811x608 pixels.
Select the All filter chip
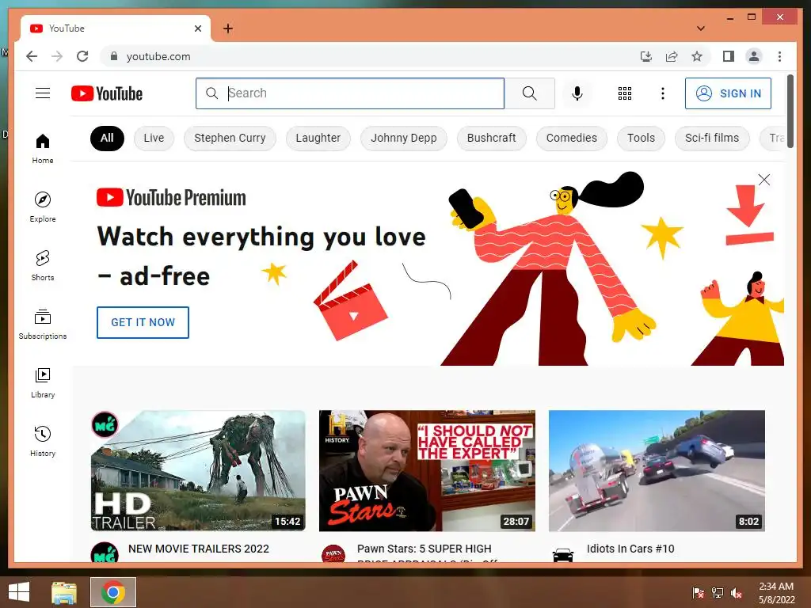pos(107,138)
